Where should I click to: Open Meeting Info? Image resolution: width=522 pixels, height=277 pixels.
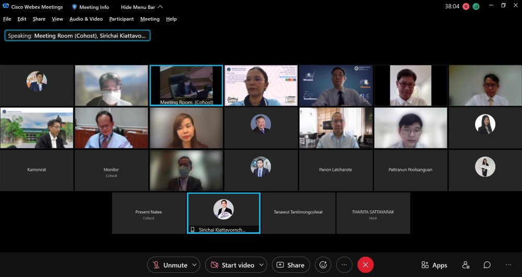coord(90,7)
